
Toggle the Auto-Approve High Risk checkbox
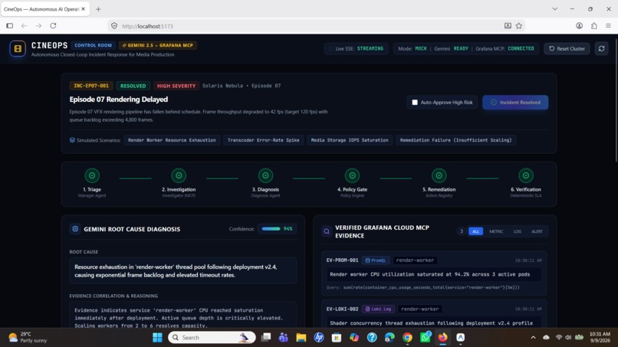point(415,103)
